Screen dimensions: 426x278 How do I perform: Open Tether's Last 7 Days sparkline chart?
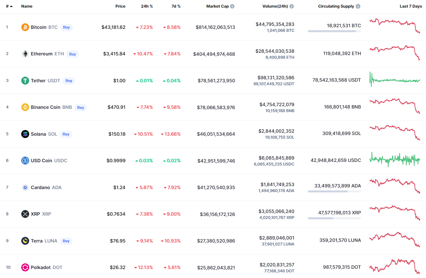[x=395, y=80]
